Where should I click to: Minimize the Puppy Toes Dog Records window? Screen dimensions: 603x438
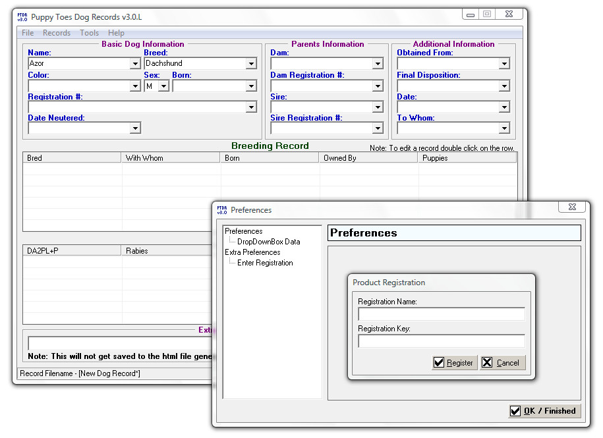coord(471,14)
